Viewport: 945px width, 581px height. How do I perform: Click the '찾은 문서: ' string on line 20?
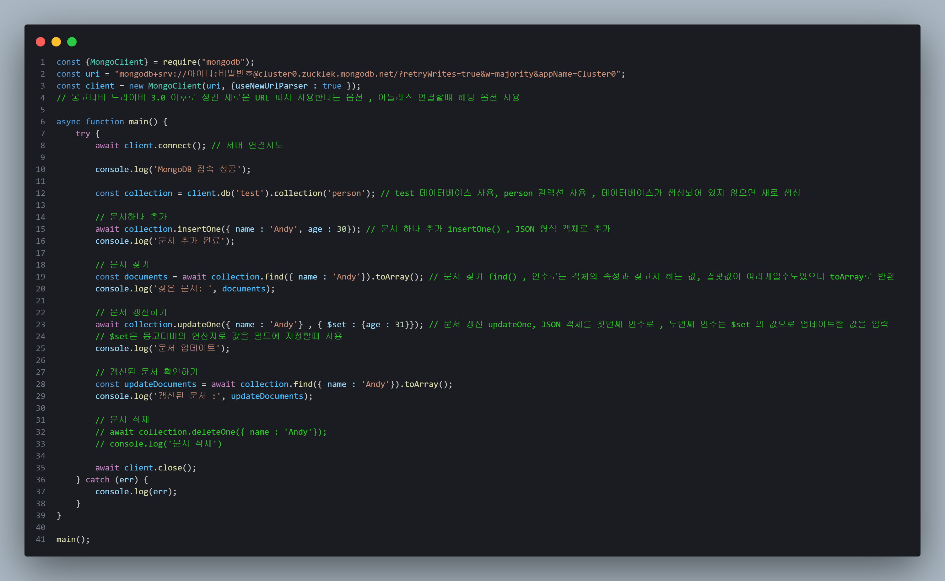(x=182, y=288)
